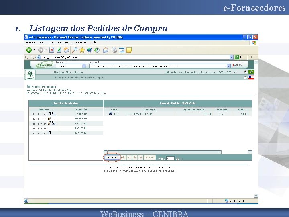Click the CENIBRA tree logo
Image resolution: width=289 pixels, height=217 pixels.
pyautogui.click(x=30, y=75)
